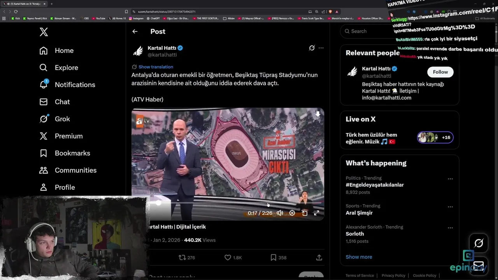498x280 pixels.
Task: Open Bookmarks in the sidebar
Action: click(x=65, y=153)
